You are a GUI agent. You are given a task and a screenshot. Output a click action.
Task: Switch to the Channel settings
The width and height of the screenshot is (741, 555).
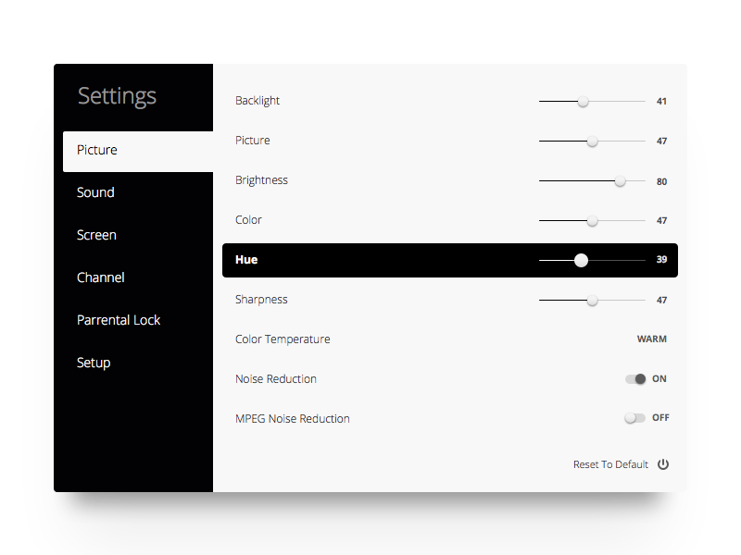coord(100,277)
